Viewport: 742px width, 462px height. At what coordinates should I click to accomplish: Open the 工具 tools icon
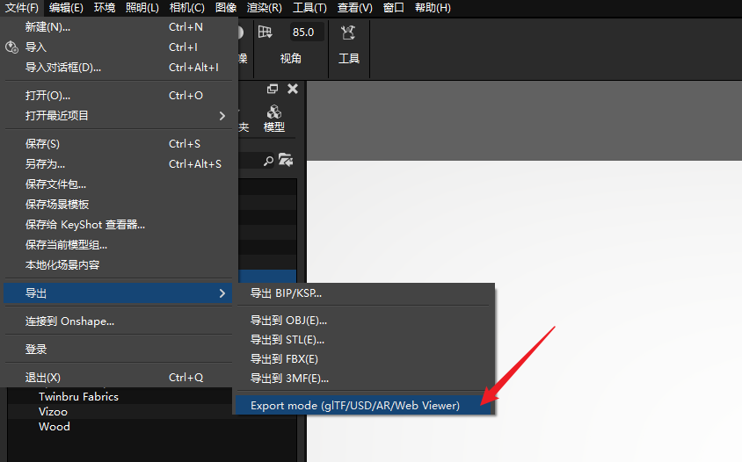(348, 32)
